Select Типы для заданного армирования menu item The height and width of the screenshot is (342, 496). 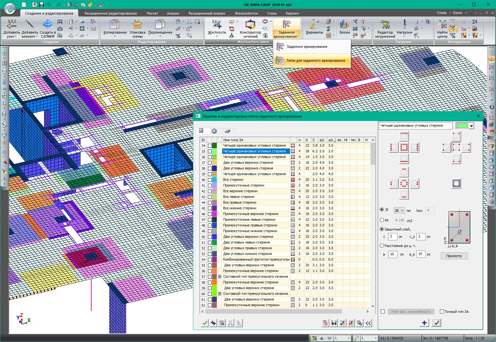click(315, 60)
